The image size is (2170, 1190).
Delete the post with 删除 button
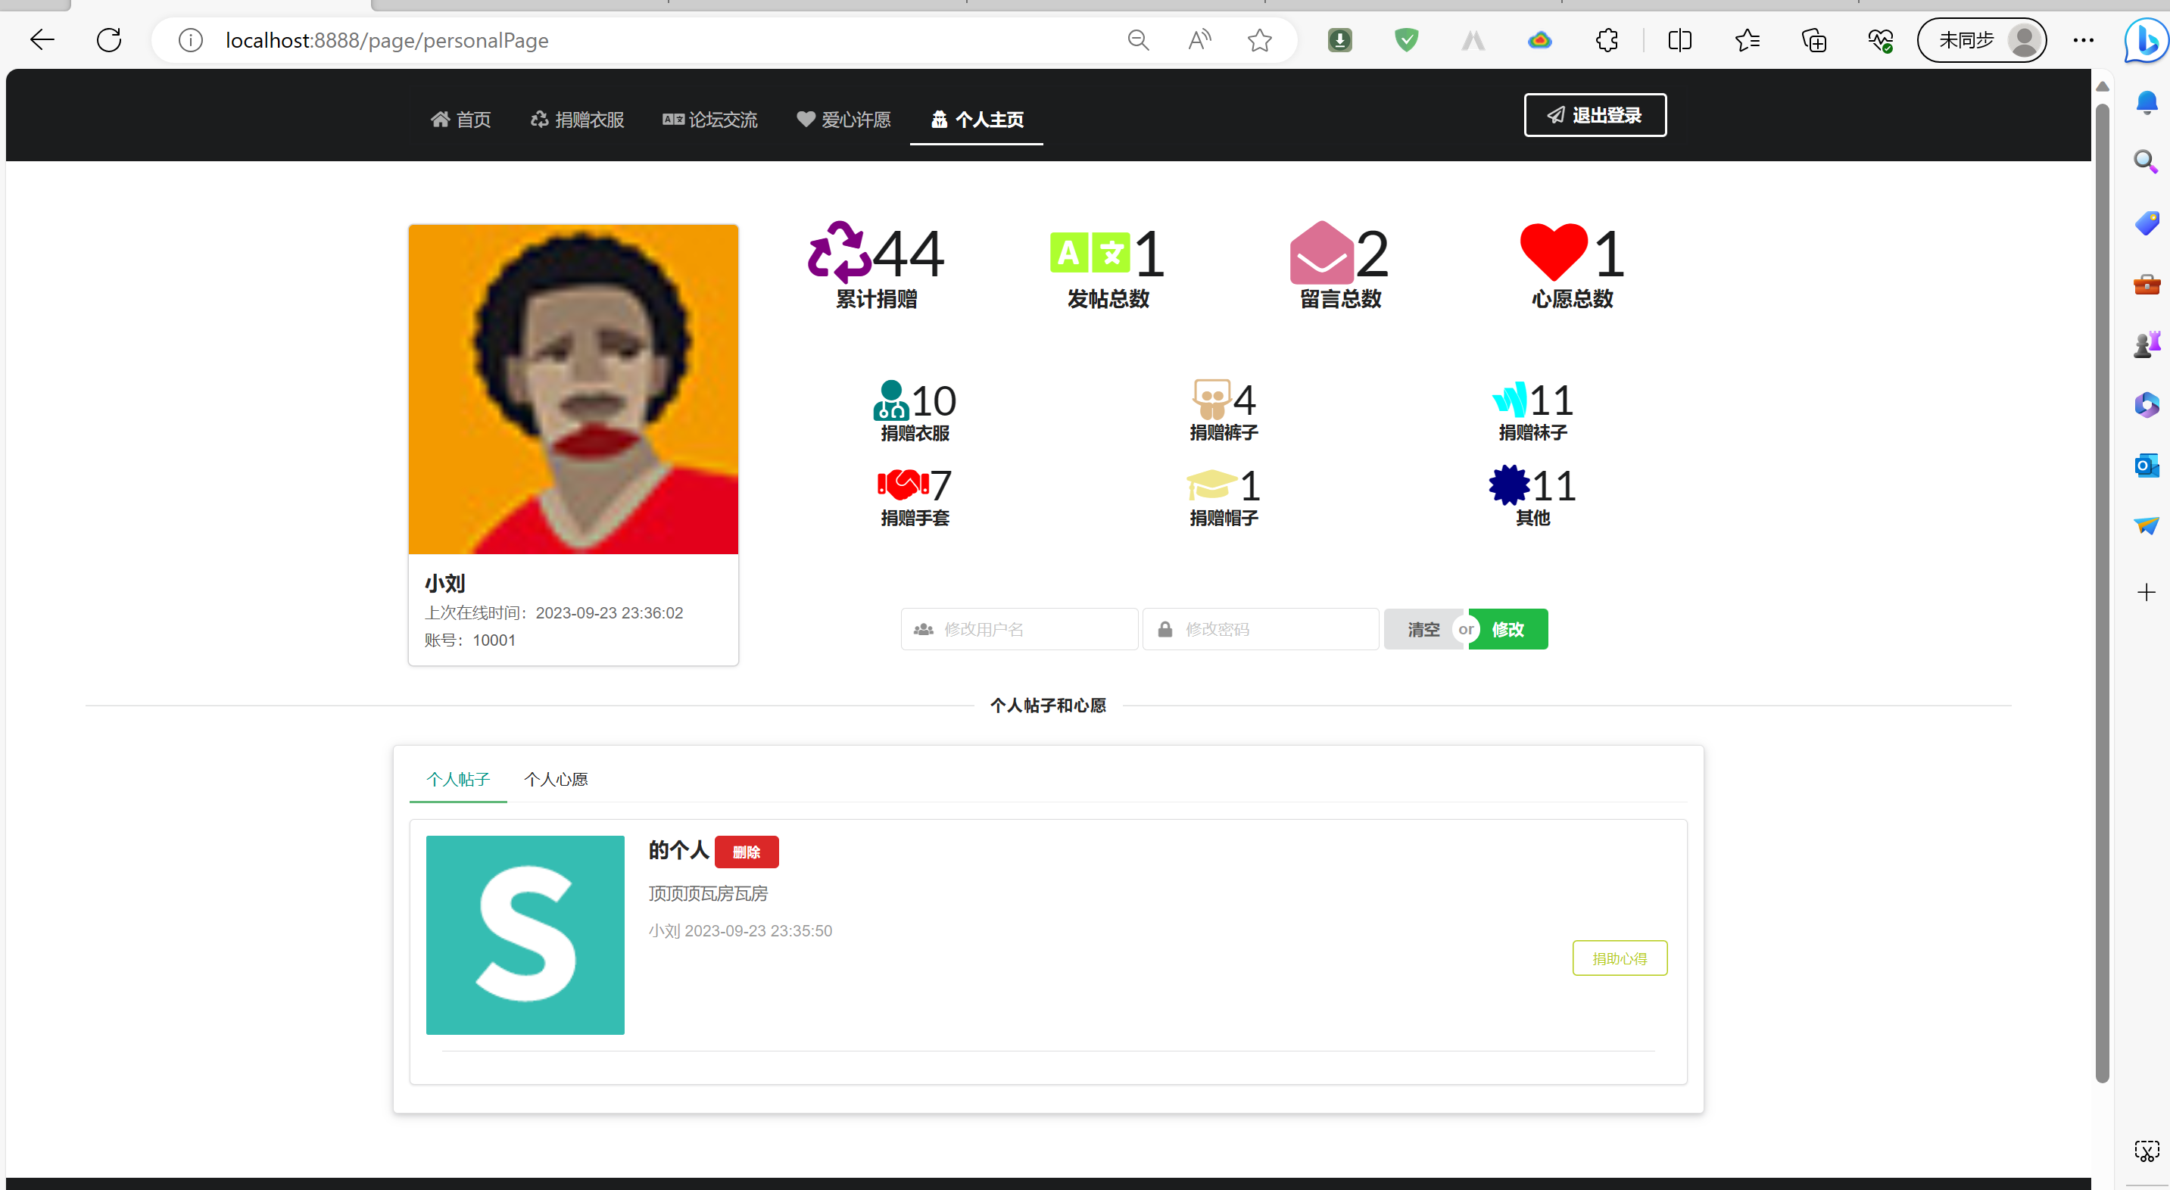coord(746,852)
